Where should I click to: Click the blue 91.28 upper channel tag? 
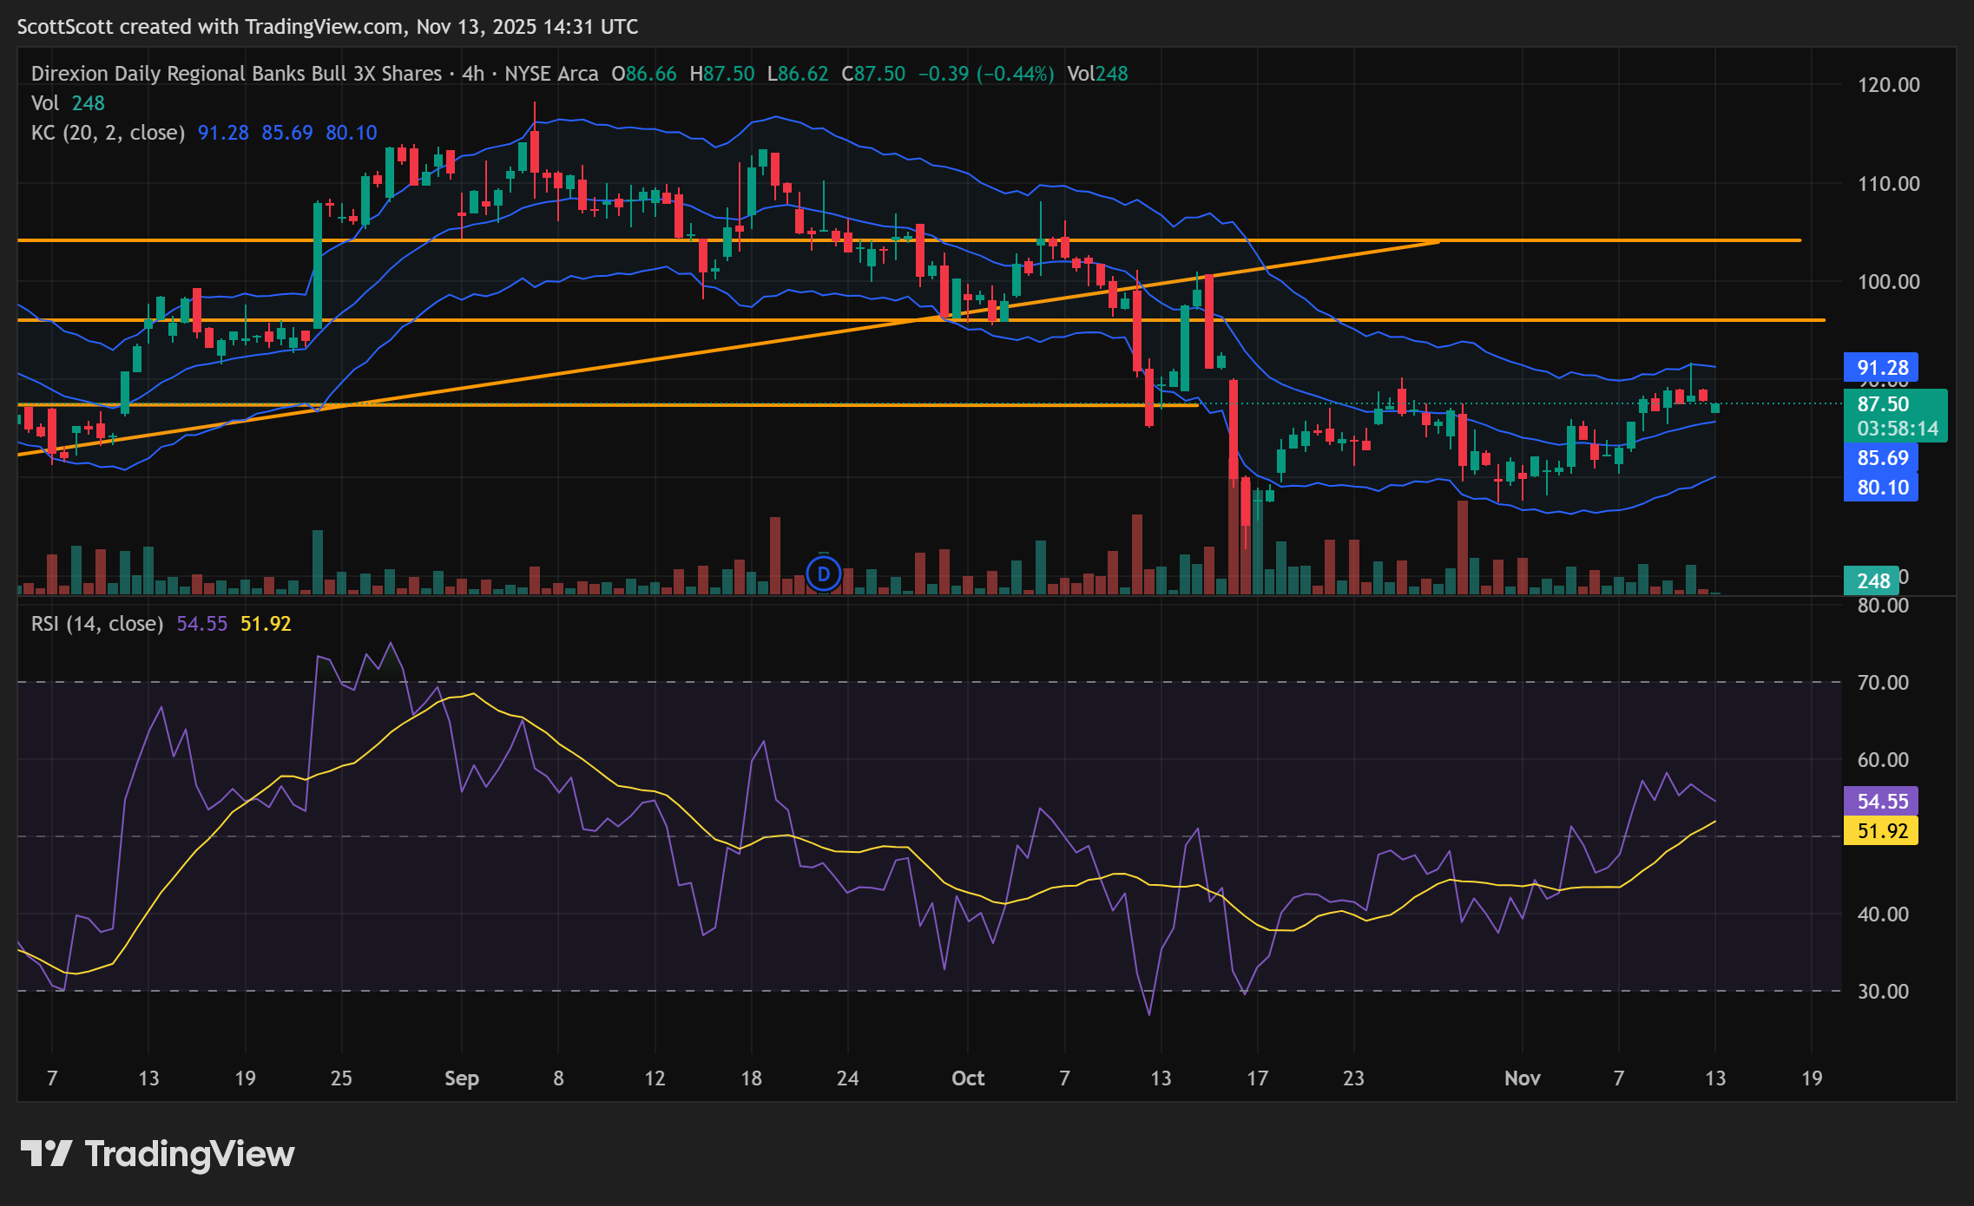(1881, 368)
